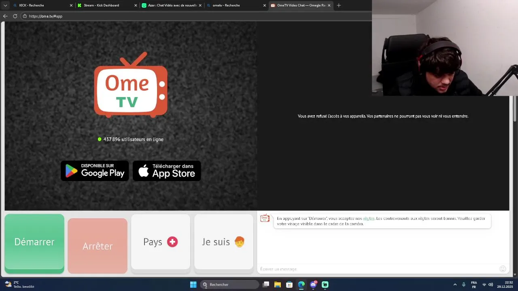
Task: Close the Azar Chat Vidéo tab
Action: [200, 5]
